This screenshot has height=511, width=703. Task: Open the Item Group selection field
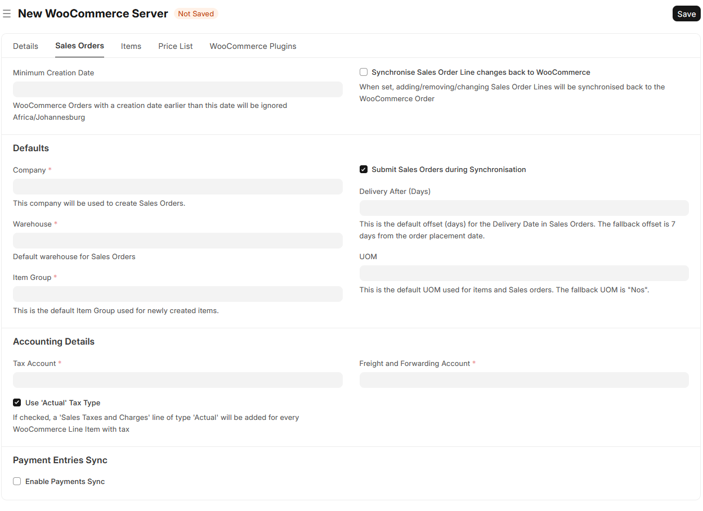177,294
